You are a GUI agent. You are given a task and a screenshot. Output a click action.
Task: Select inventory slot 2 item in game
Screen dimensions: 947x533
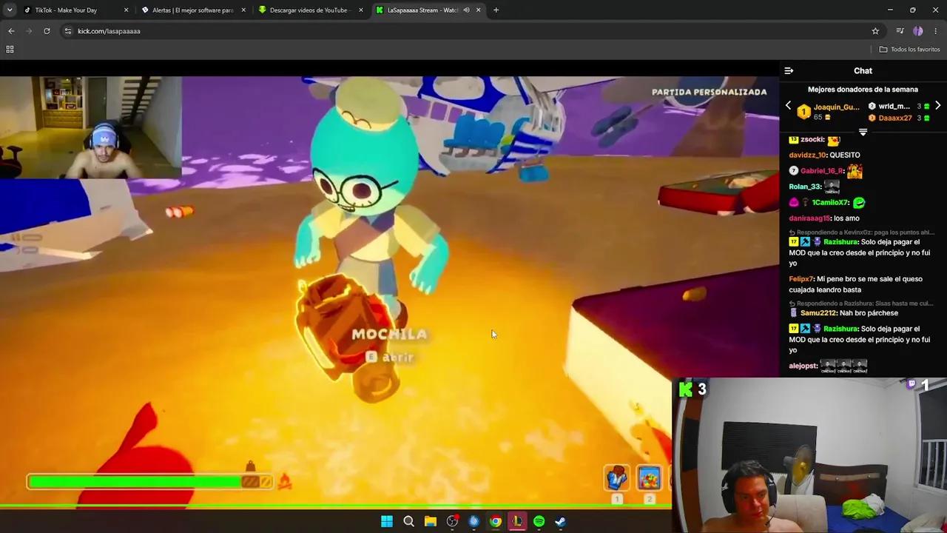pyautogui.click(x=649, y=479)
